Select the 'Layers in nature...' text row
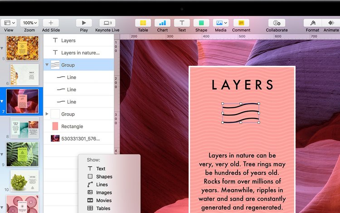 click(79, 53)
